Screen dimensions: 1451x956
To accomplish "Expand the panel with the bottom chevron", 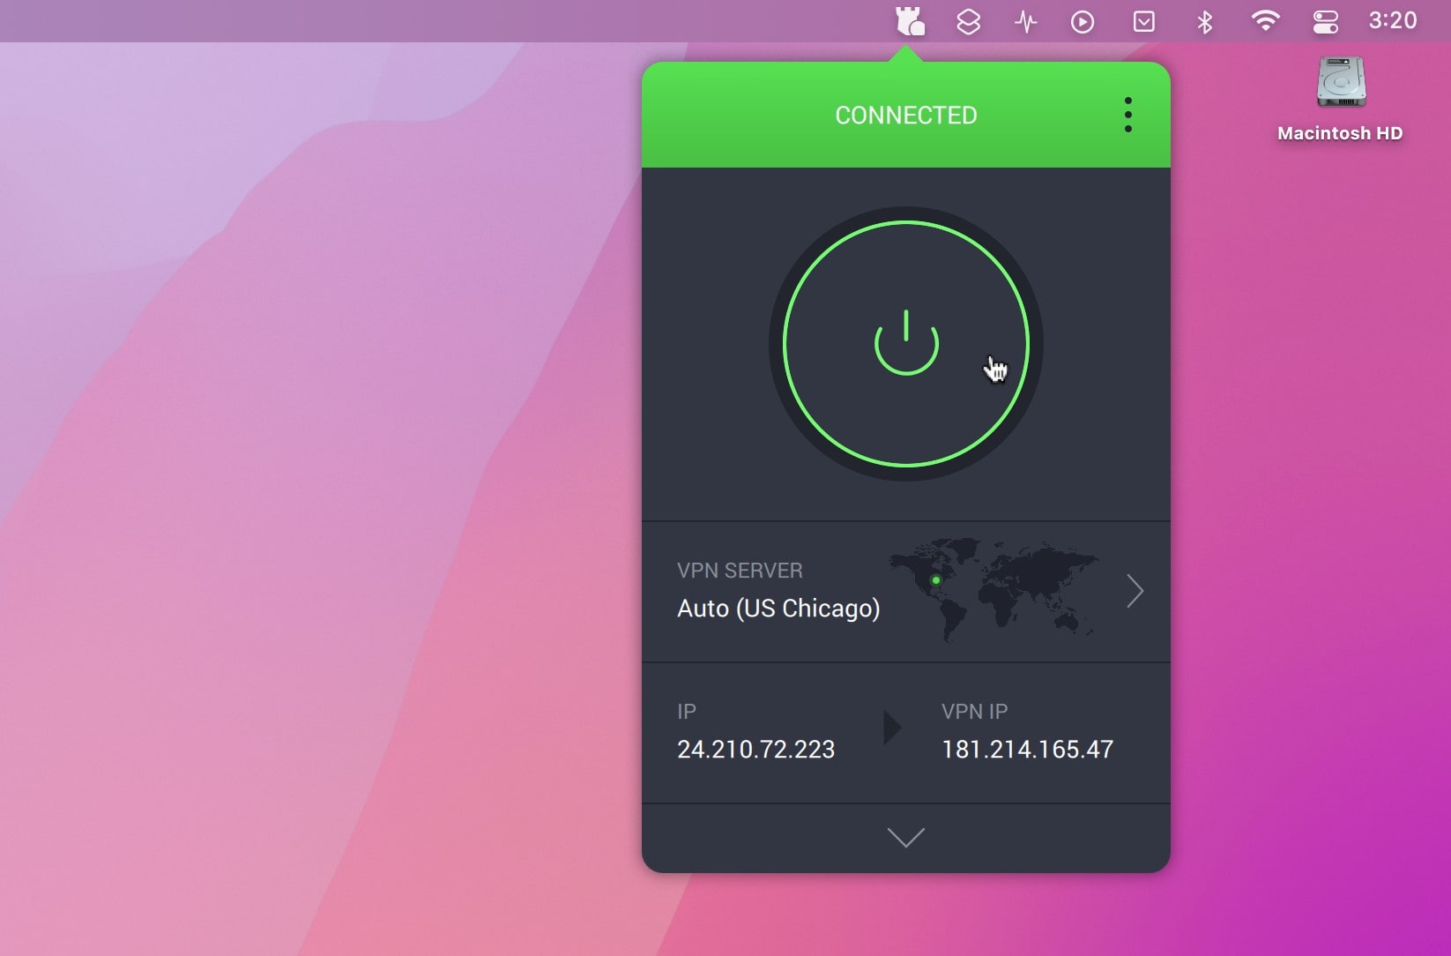I will tap(905, 837).
